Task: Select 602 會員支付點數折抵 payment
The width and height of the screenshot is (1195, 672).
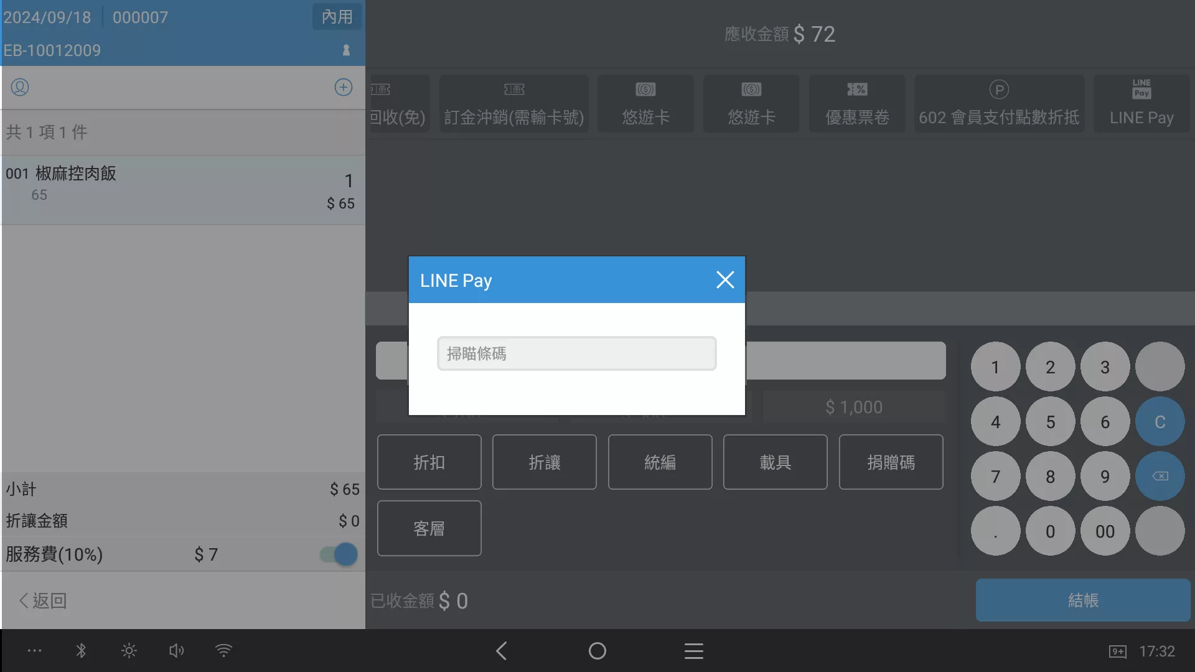Action: coord(999,103)
